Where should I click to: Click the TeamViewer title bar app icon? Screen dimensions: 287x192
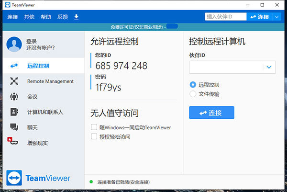[8, 5]
